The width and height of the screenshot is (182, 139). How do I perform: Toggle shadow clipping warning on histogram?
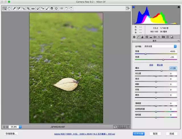pyautogui.click(x=134, y=7)
